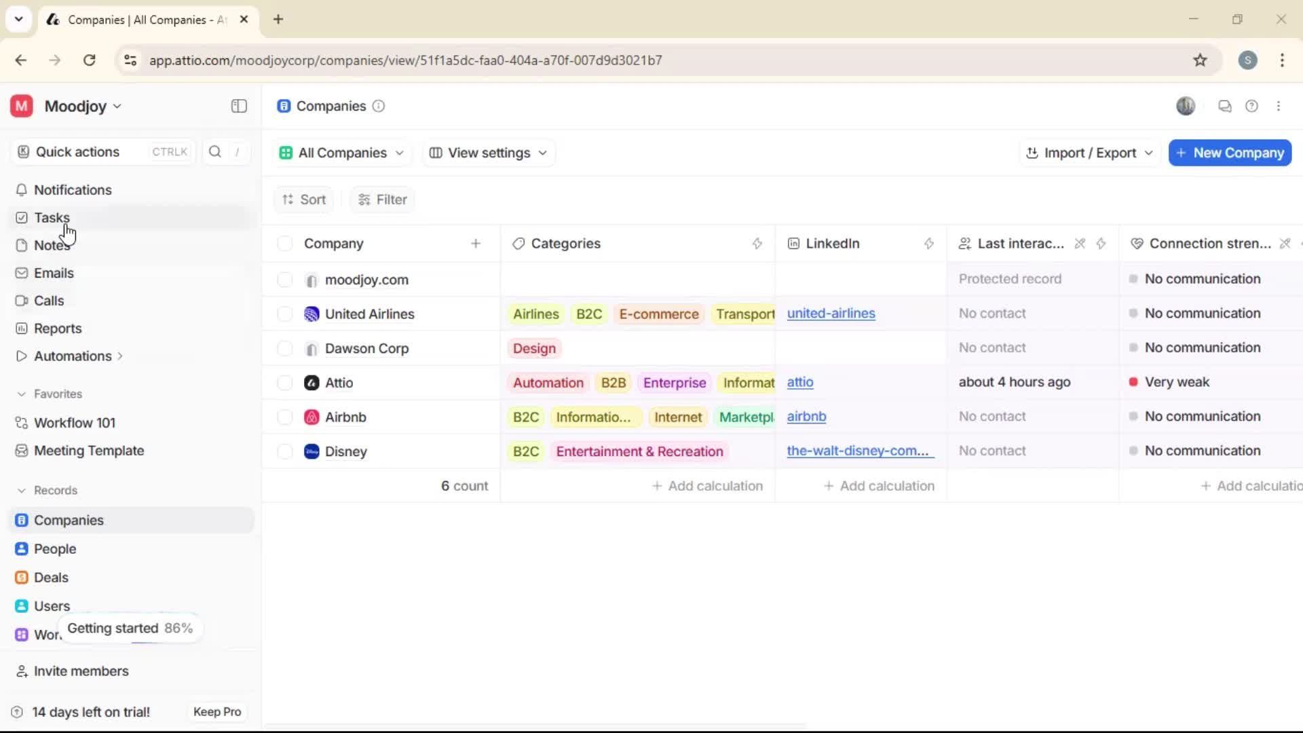Go to People in sidebar records

click(55, 549)
